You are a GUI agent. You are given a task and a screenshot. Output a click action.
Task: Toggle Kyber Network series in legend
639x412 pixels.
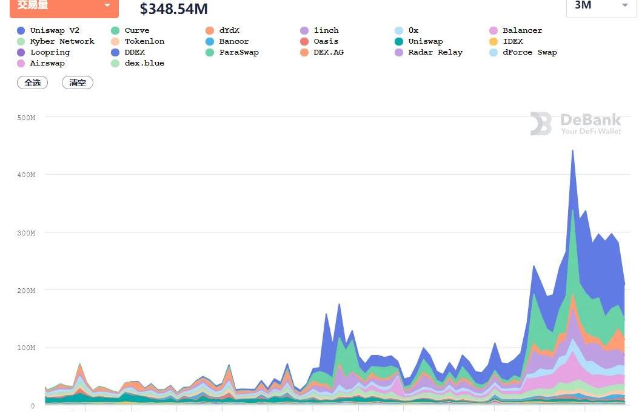click(56, 42)
